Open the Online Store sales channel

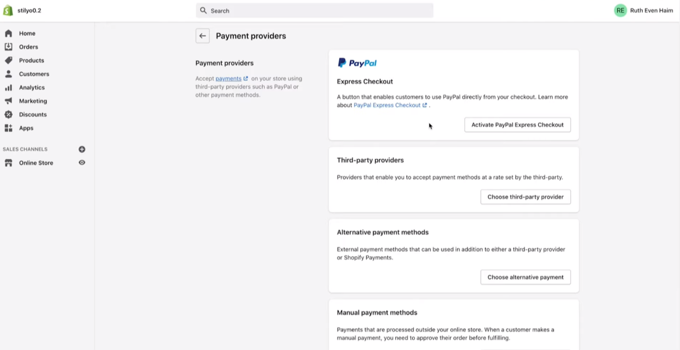coord(36,163)
